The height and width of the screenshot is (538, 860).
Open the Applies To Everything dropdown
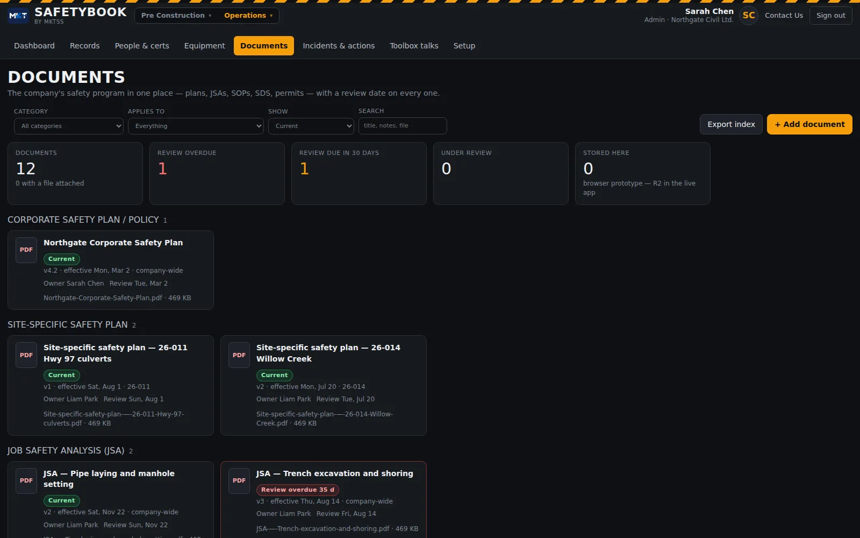point(196,126)
